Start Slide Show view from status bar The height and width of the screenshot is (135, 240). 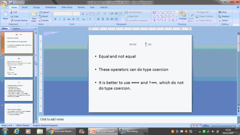pos(200,126)
